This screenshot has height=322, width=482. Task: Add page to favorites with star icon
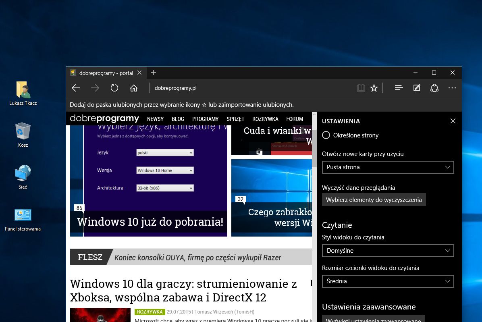pyautogui.click(x=374, y=88)
